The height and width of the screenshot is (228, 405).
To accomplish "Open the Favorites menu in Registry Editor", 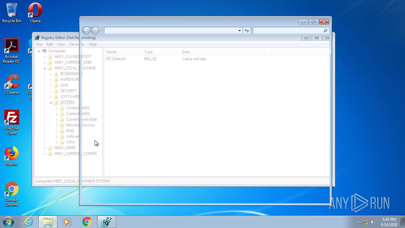I will (x=77, y=44).
